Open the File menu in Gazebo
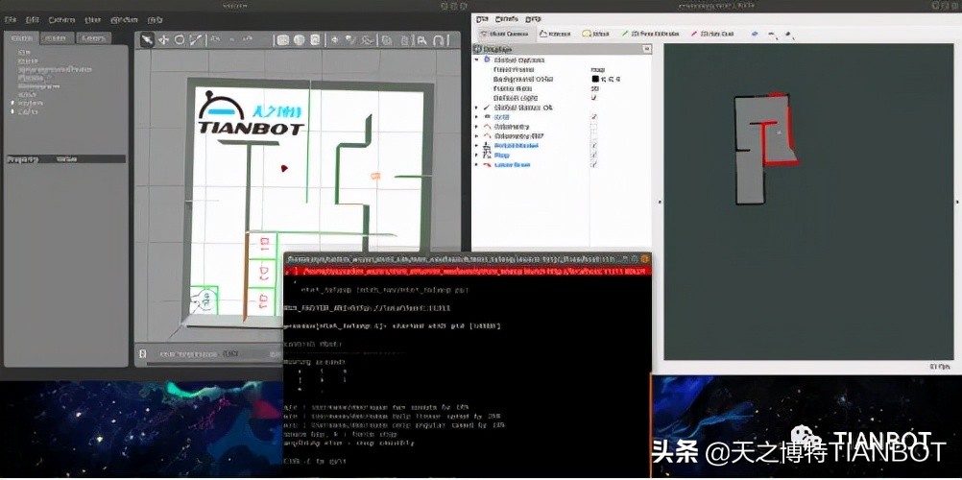The width and height of the screenshot is (962, 480). 10,19
